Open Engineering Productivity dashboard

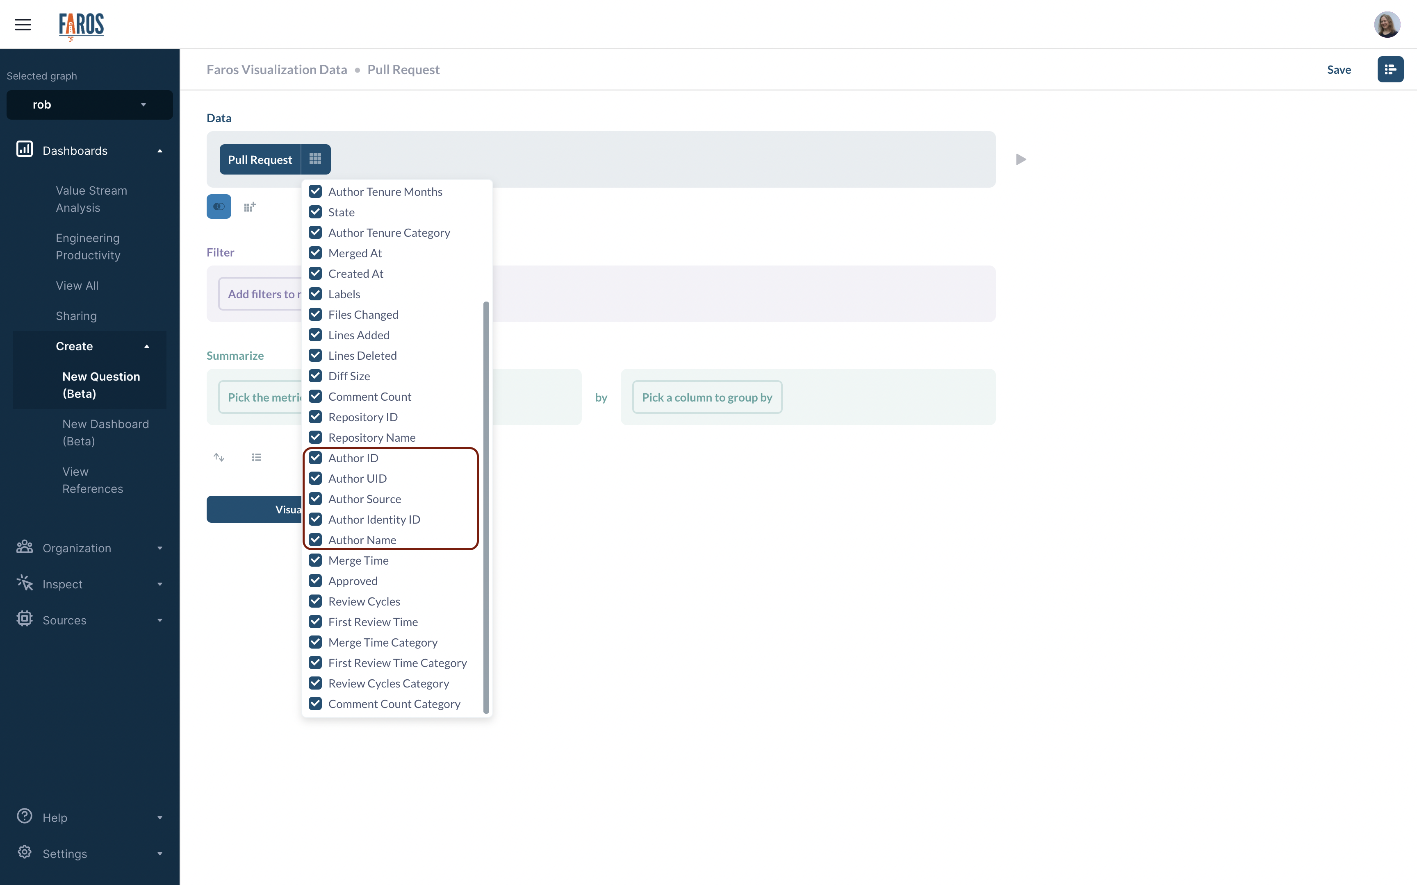(88, 246)
